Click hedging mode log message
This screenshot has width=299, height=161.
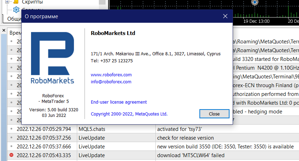point(257,112)
